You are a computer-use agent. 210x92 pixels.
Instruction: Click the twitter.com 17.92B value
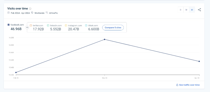(38, 29)
